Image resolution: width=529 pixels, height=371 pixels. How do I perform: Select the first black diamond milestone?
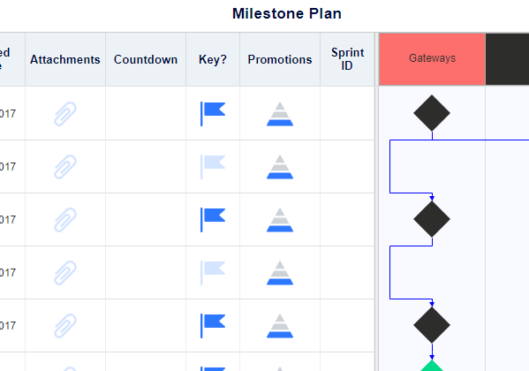432,113
